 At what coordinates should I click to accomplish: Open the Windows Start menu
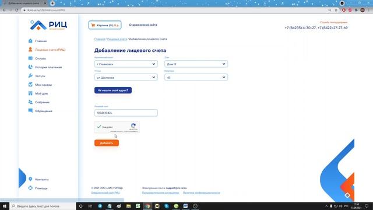coord(5,206)
